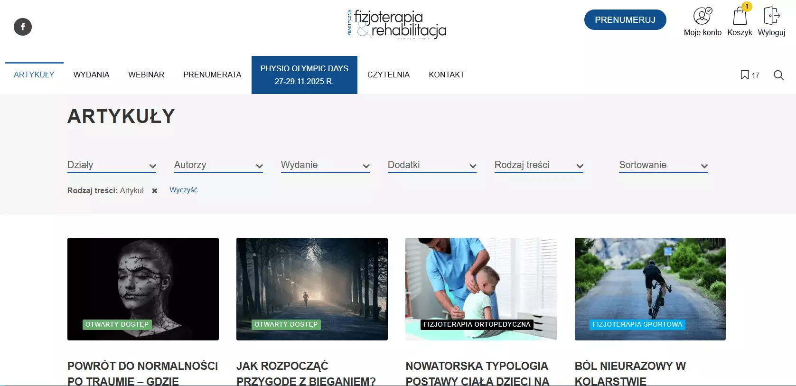Click the FIZJOTERAPIA ORTOPEDYCZNA category label
Screen dimensions: 796x386
[x=477, y=324]
